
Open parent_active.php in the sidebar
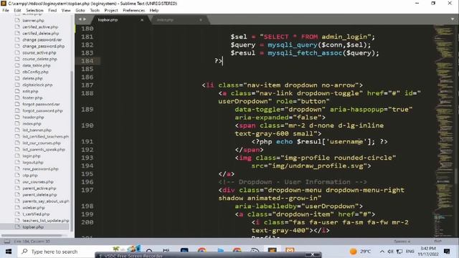click(x=39, y=188)
